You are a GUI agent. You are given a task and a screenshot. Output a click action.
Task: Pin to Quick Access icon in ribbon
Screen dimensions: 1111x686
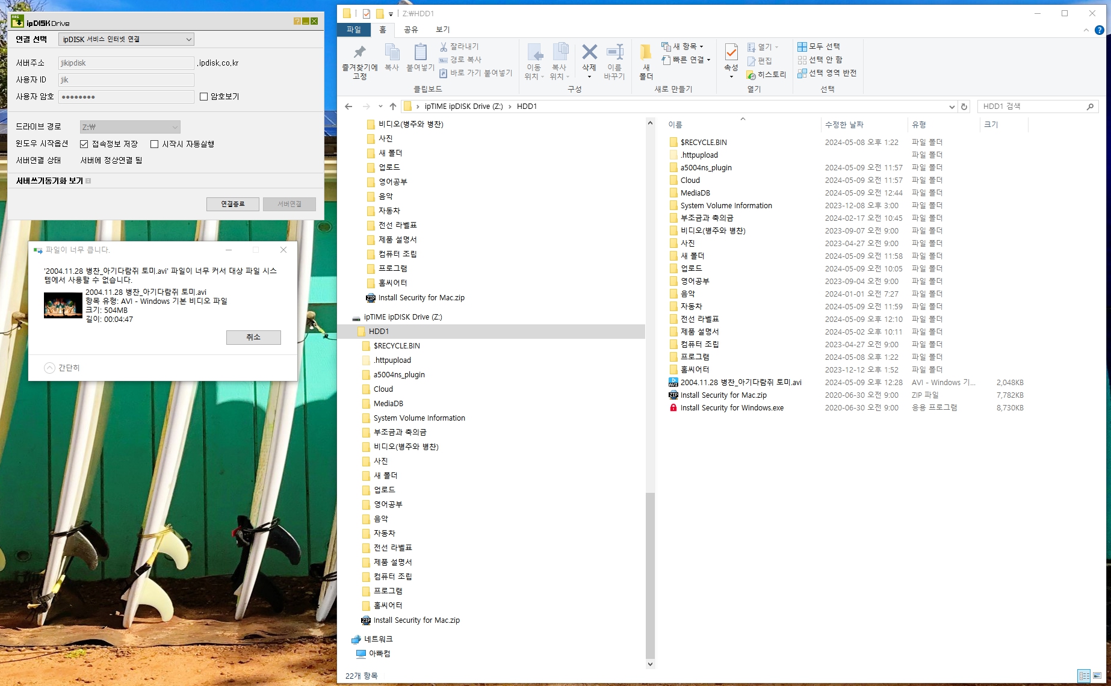(x=359, y=61)
